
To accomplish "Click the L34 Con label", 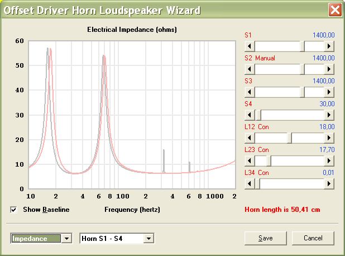I will pyautogui.click(x=257, y=173).
